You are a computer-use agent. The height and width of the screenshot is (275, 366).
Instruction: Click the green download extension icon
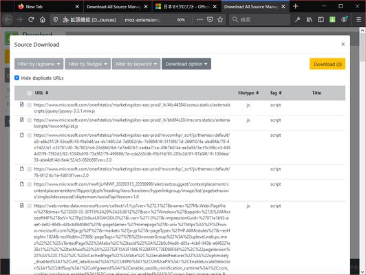tap(332, 19)
